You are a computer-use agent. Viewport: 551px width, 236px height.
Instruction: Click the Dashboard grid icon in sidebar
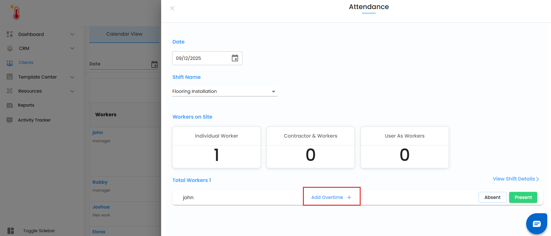click(10, 34)
